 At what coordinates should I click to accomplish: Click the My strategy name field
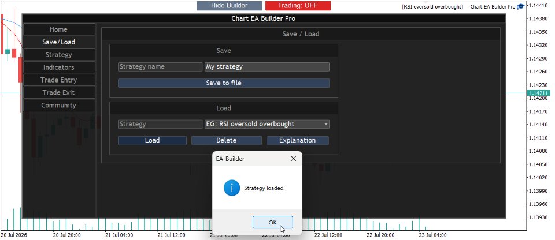coord(267,67)
